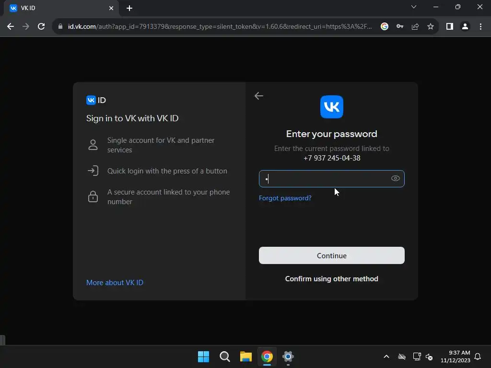Click the Google icon in the address bar
The width and height of the screenshot is (491, 368).
385,27
